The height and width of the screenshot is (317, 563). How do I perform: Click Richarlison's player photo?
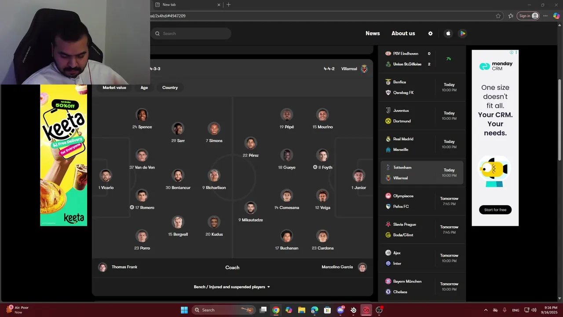pyautogui.click(x=214, y=176)
